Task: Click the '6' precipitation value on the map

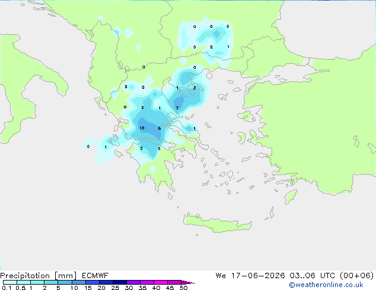Action: coord(160,128)
